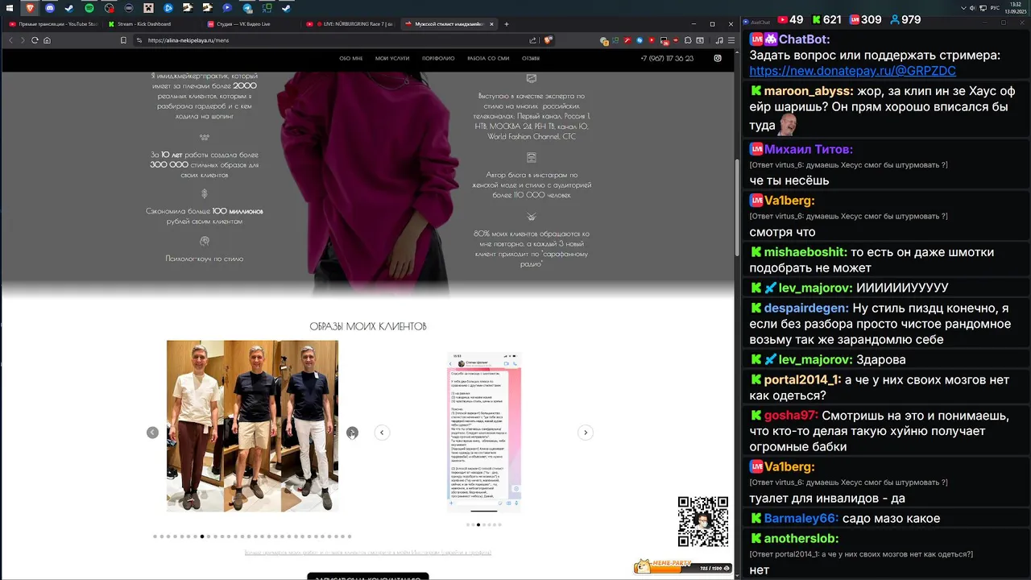Image resolution: width=1031 pixels, height=580 pixels.
Task: Go to the next review screenshot
Action: pyautogui.click(x=586, y=433)
